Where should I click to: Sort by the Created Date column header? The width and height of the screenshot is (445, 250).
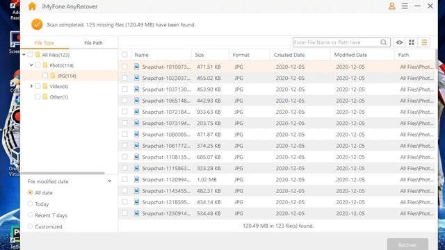coord(300,55)
